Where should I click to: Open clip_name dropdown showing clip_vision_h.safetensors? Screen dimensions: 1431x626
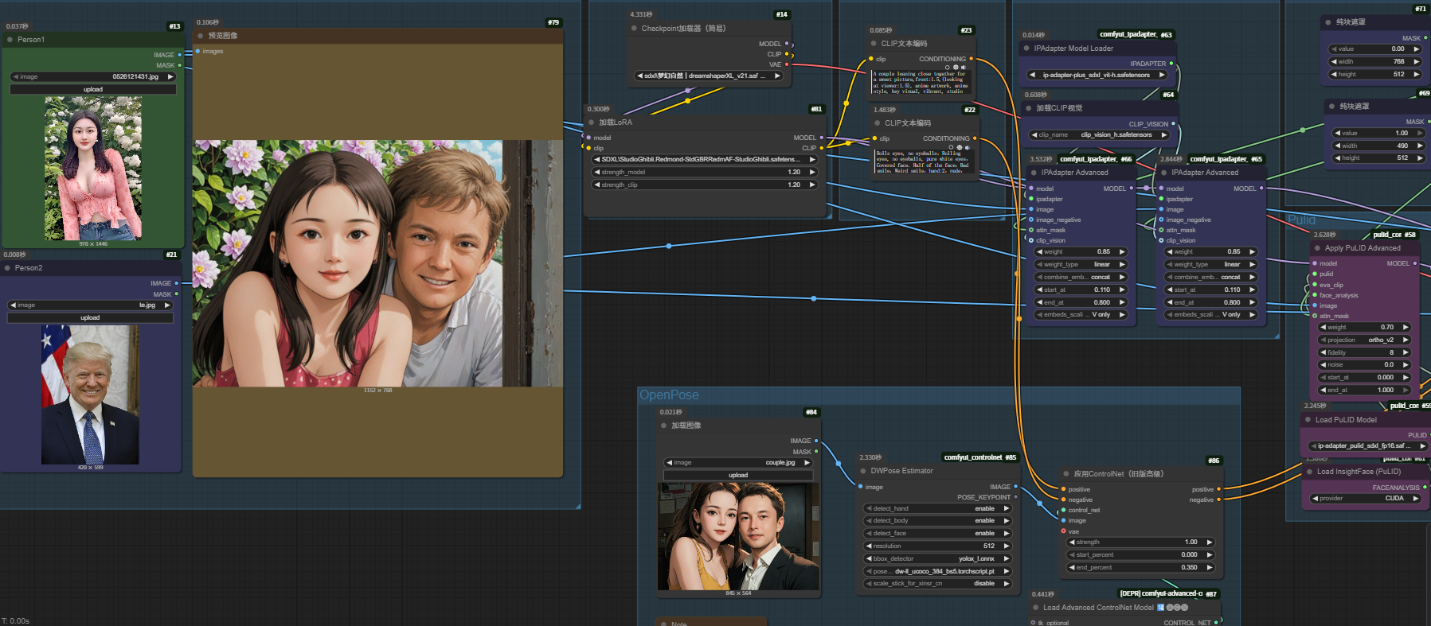point(1099,134)
